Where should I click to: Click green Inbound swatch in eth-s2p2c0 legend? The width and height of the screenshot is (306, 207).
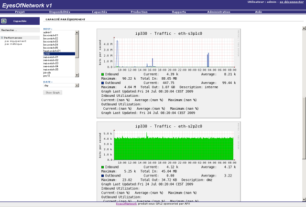102,167
